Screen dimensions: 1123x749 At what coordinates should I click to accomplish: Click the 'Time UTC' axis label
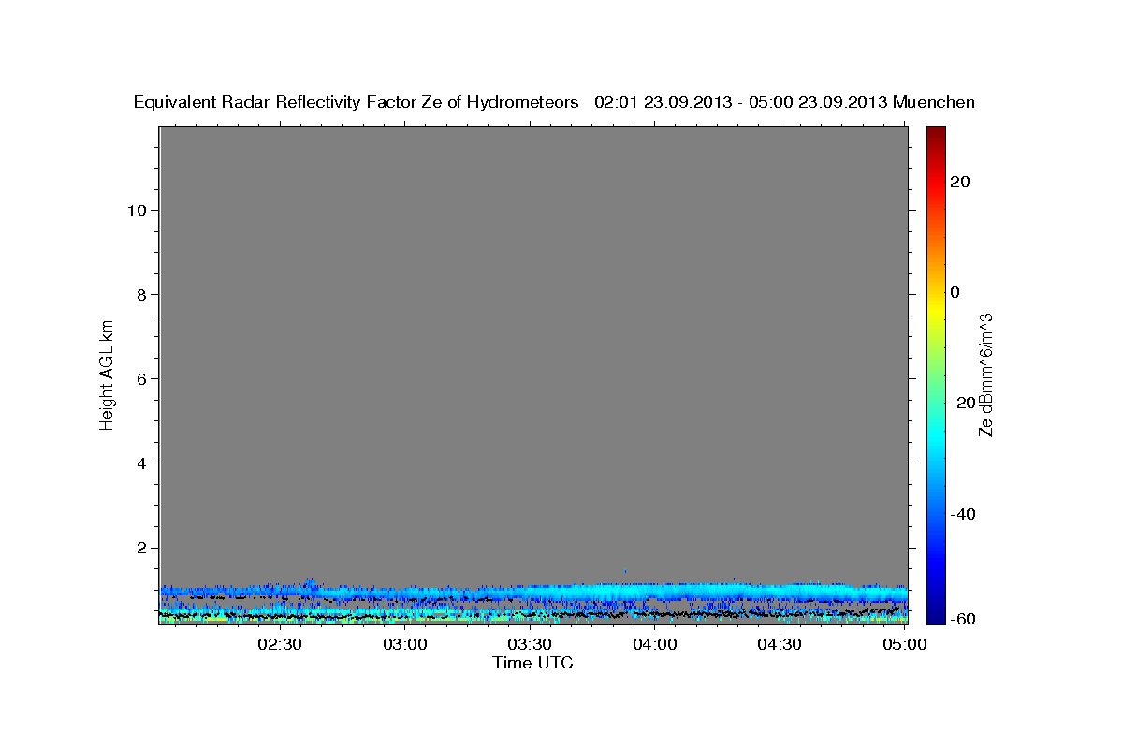[x=532, y=663]
